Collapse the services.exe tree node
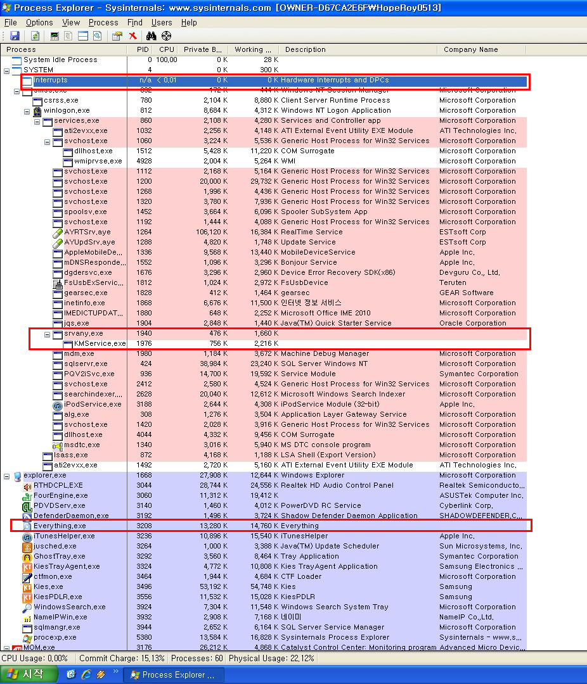 [37, 121]
